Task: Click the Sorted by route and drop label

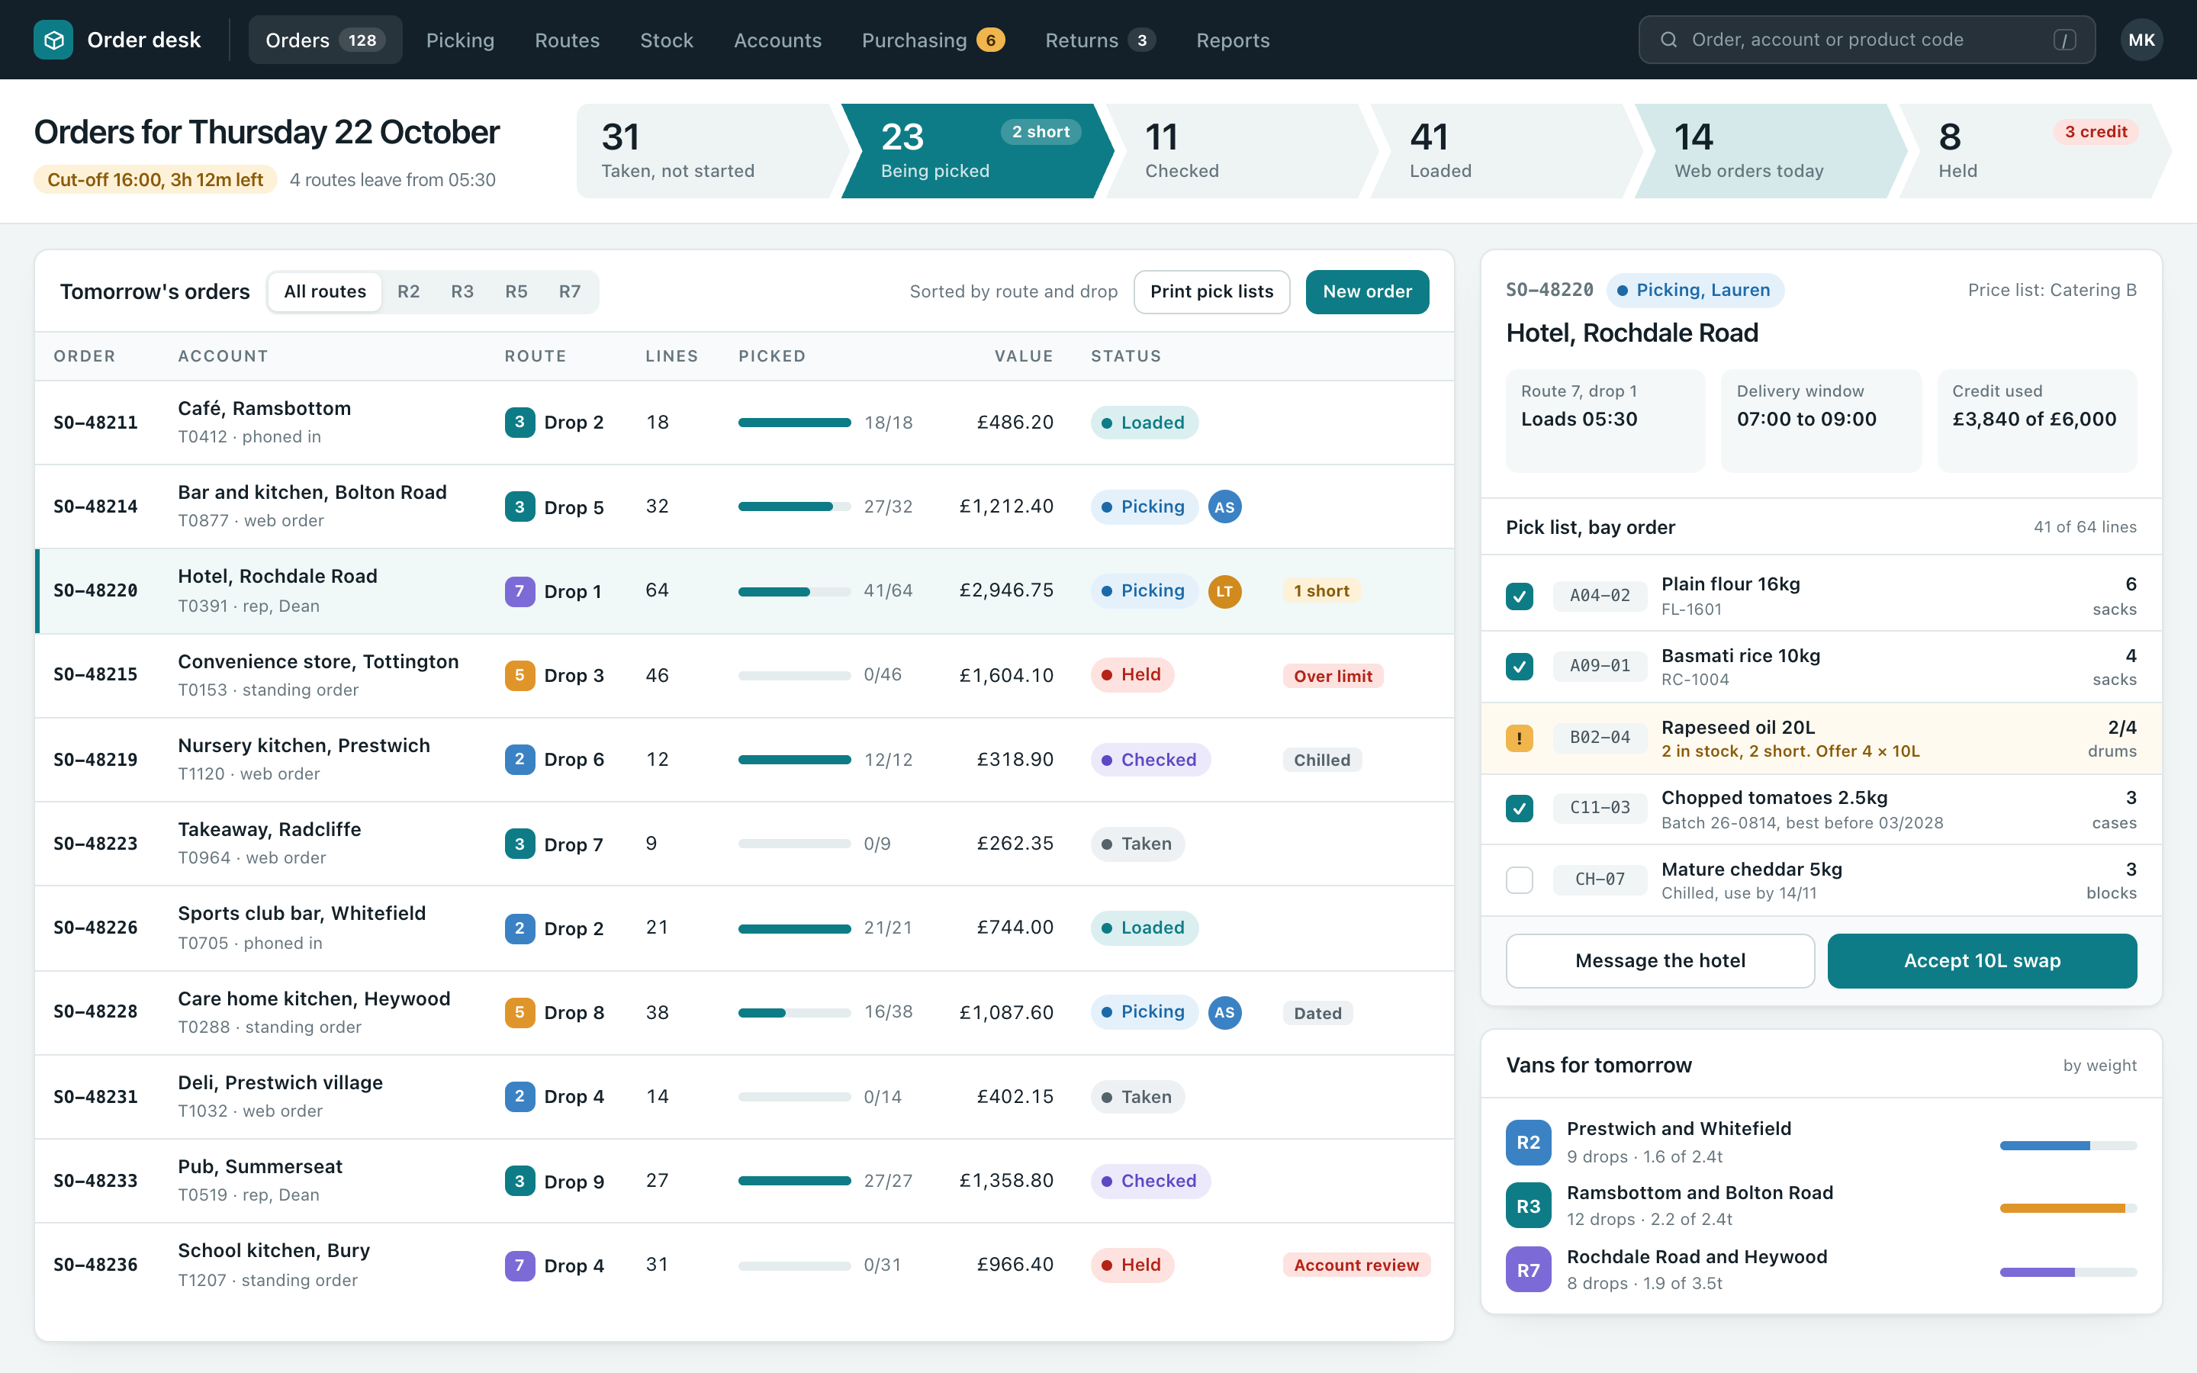Action: click(1013, 291)
